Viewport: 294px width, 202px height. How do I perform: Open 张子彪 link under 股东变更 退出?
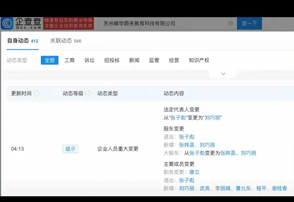(187, 137)
